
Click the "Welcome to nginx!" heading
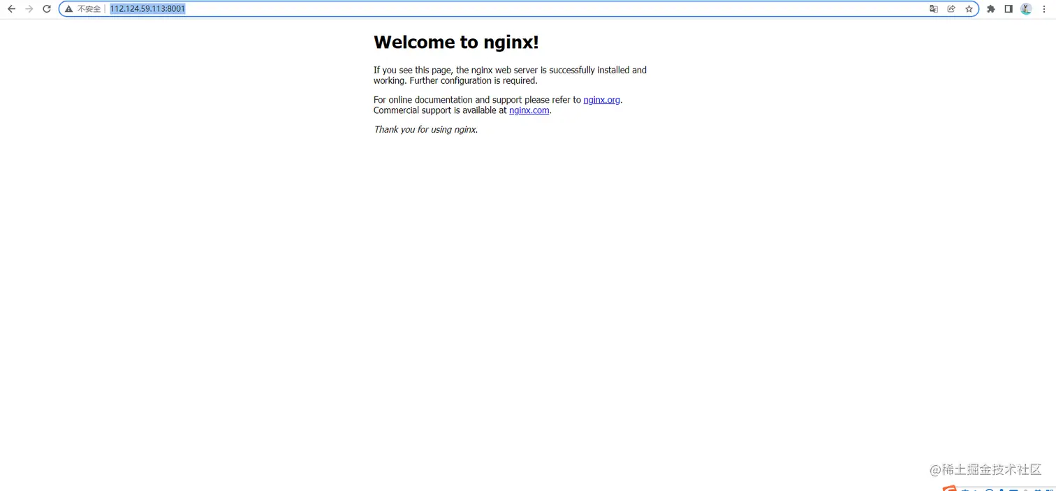click(x=456, y=42)
